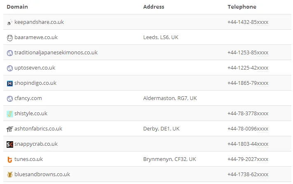Click the Telephone column header
The height and width of the screenshot is (184, 293).
242,7
